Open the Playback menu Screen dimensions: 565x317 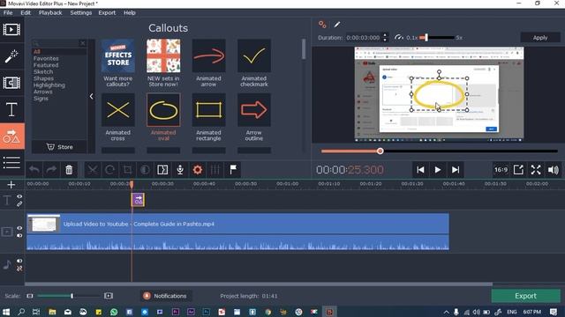(50, 12)
